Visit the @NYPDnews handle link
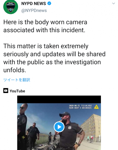 click(x=34, y=11)
